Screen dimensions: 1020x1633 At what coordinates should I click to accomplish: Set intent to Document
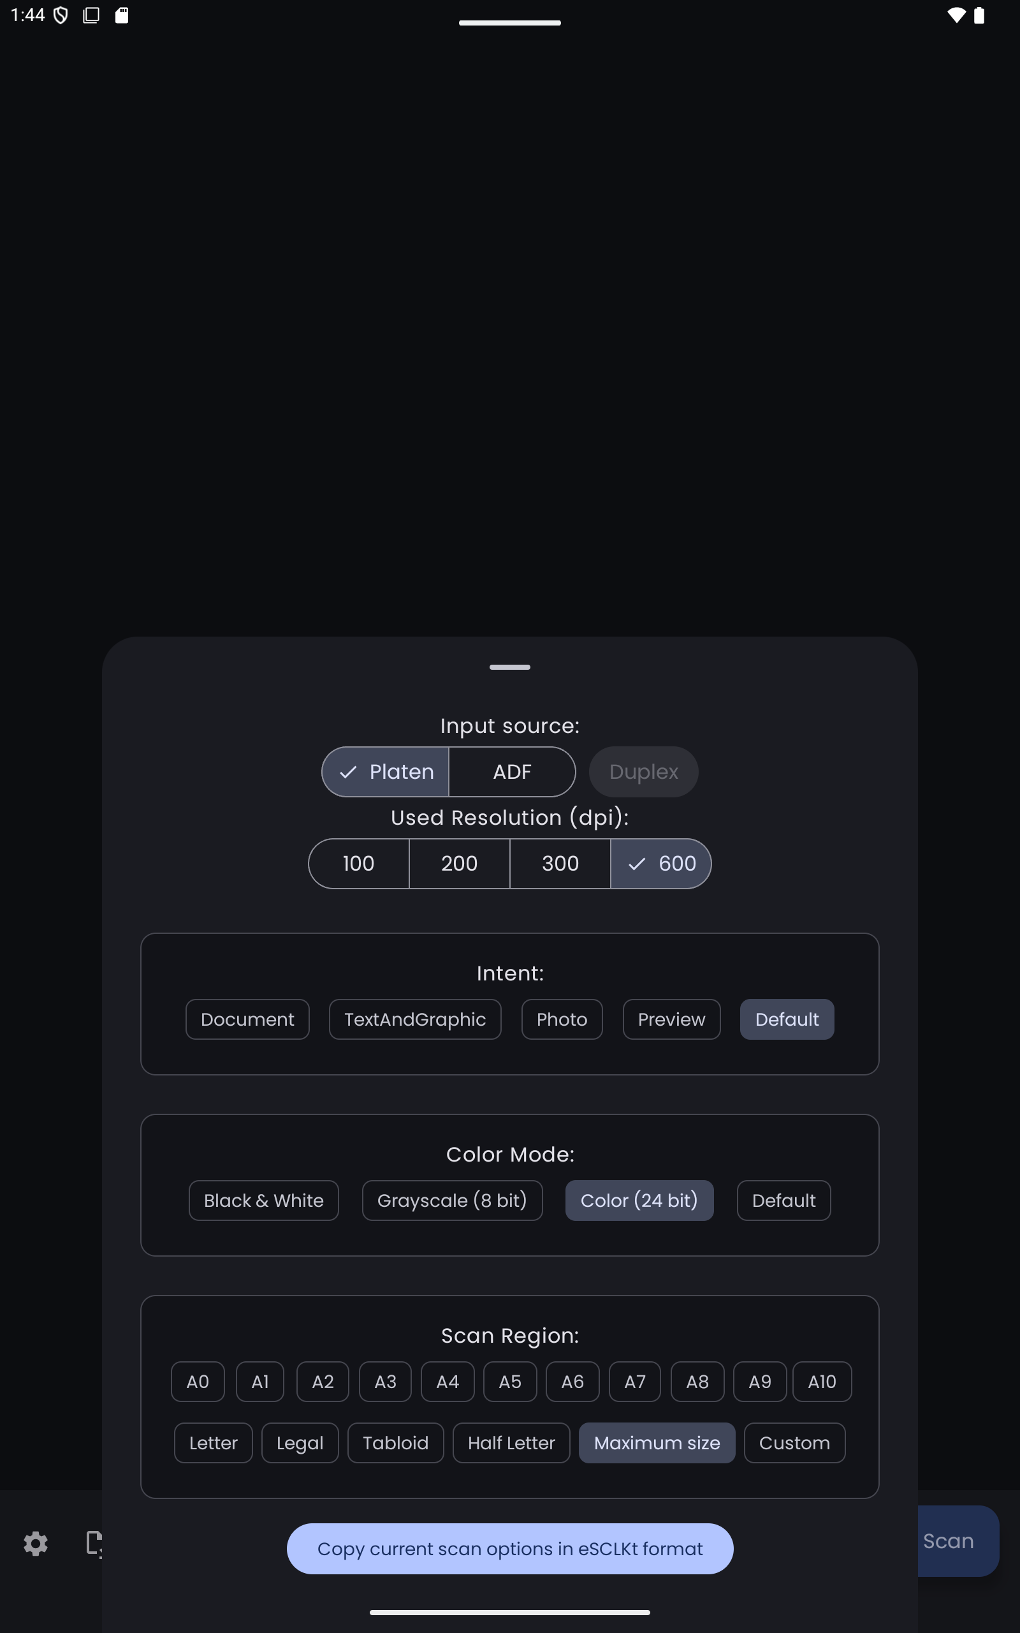click(x=247, y=1019)
